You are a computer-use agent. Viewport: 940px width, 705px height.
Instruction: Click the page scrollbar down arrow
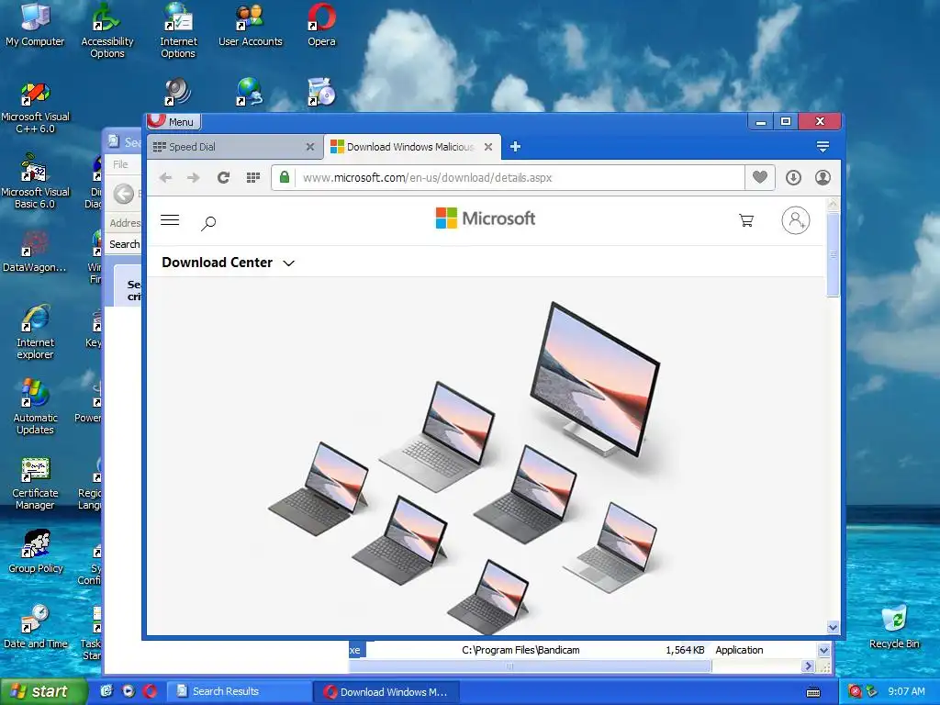click(833, 628)
